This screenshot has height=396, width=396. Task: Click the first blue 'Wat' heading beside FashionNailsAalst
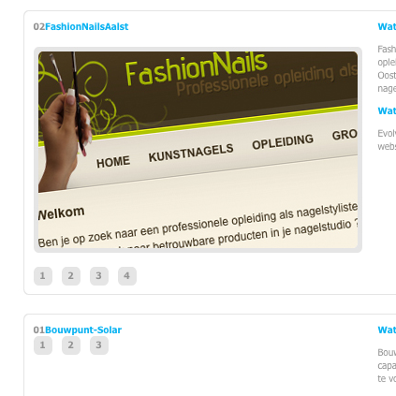[x=387, y=26]
